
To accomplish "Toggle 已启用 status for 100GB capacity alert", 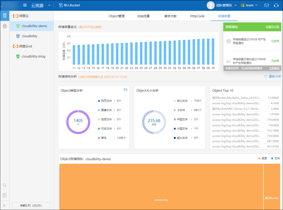I will 275,41.
